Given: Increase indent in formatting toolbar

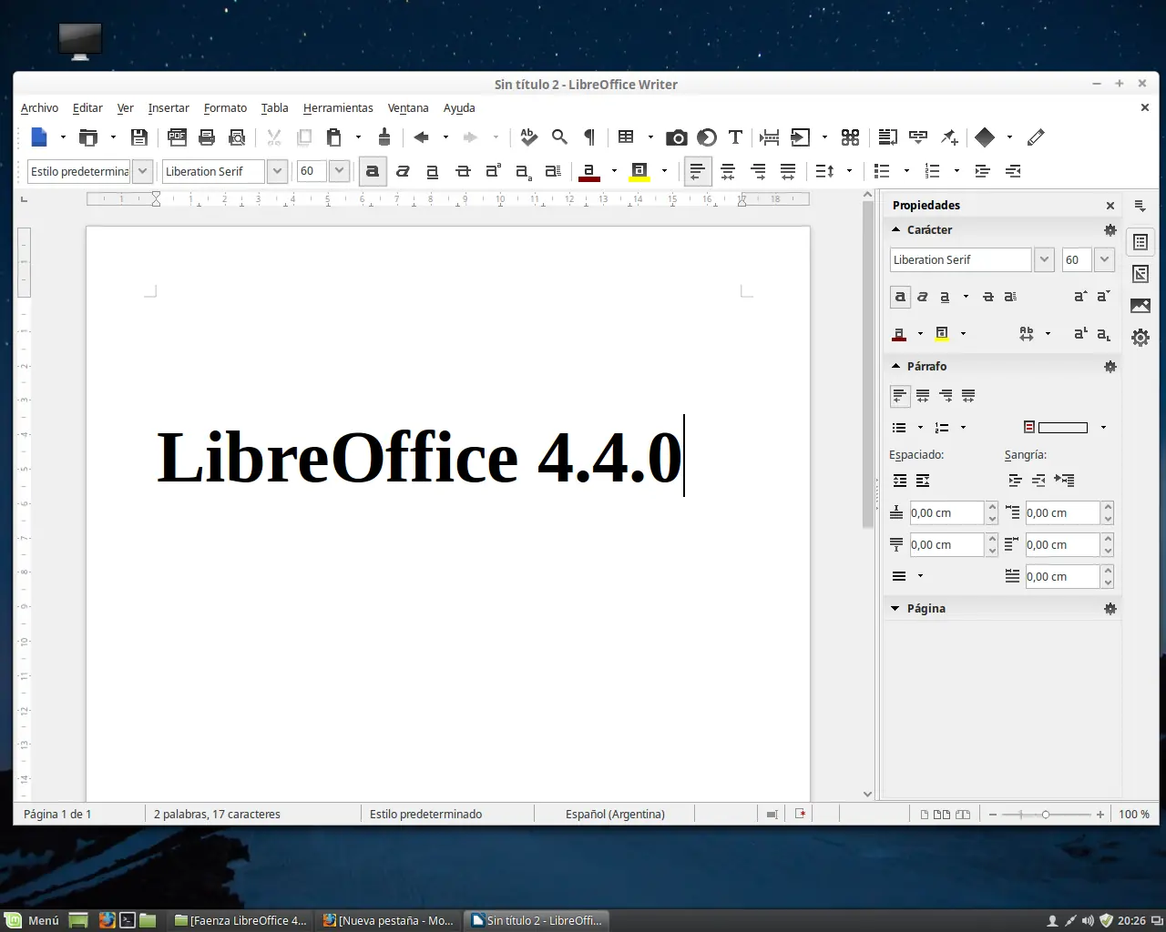Looking at the screenshot, I should (982, 171).
